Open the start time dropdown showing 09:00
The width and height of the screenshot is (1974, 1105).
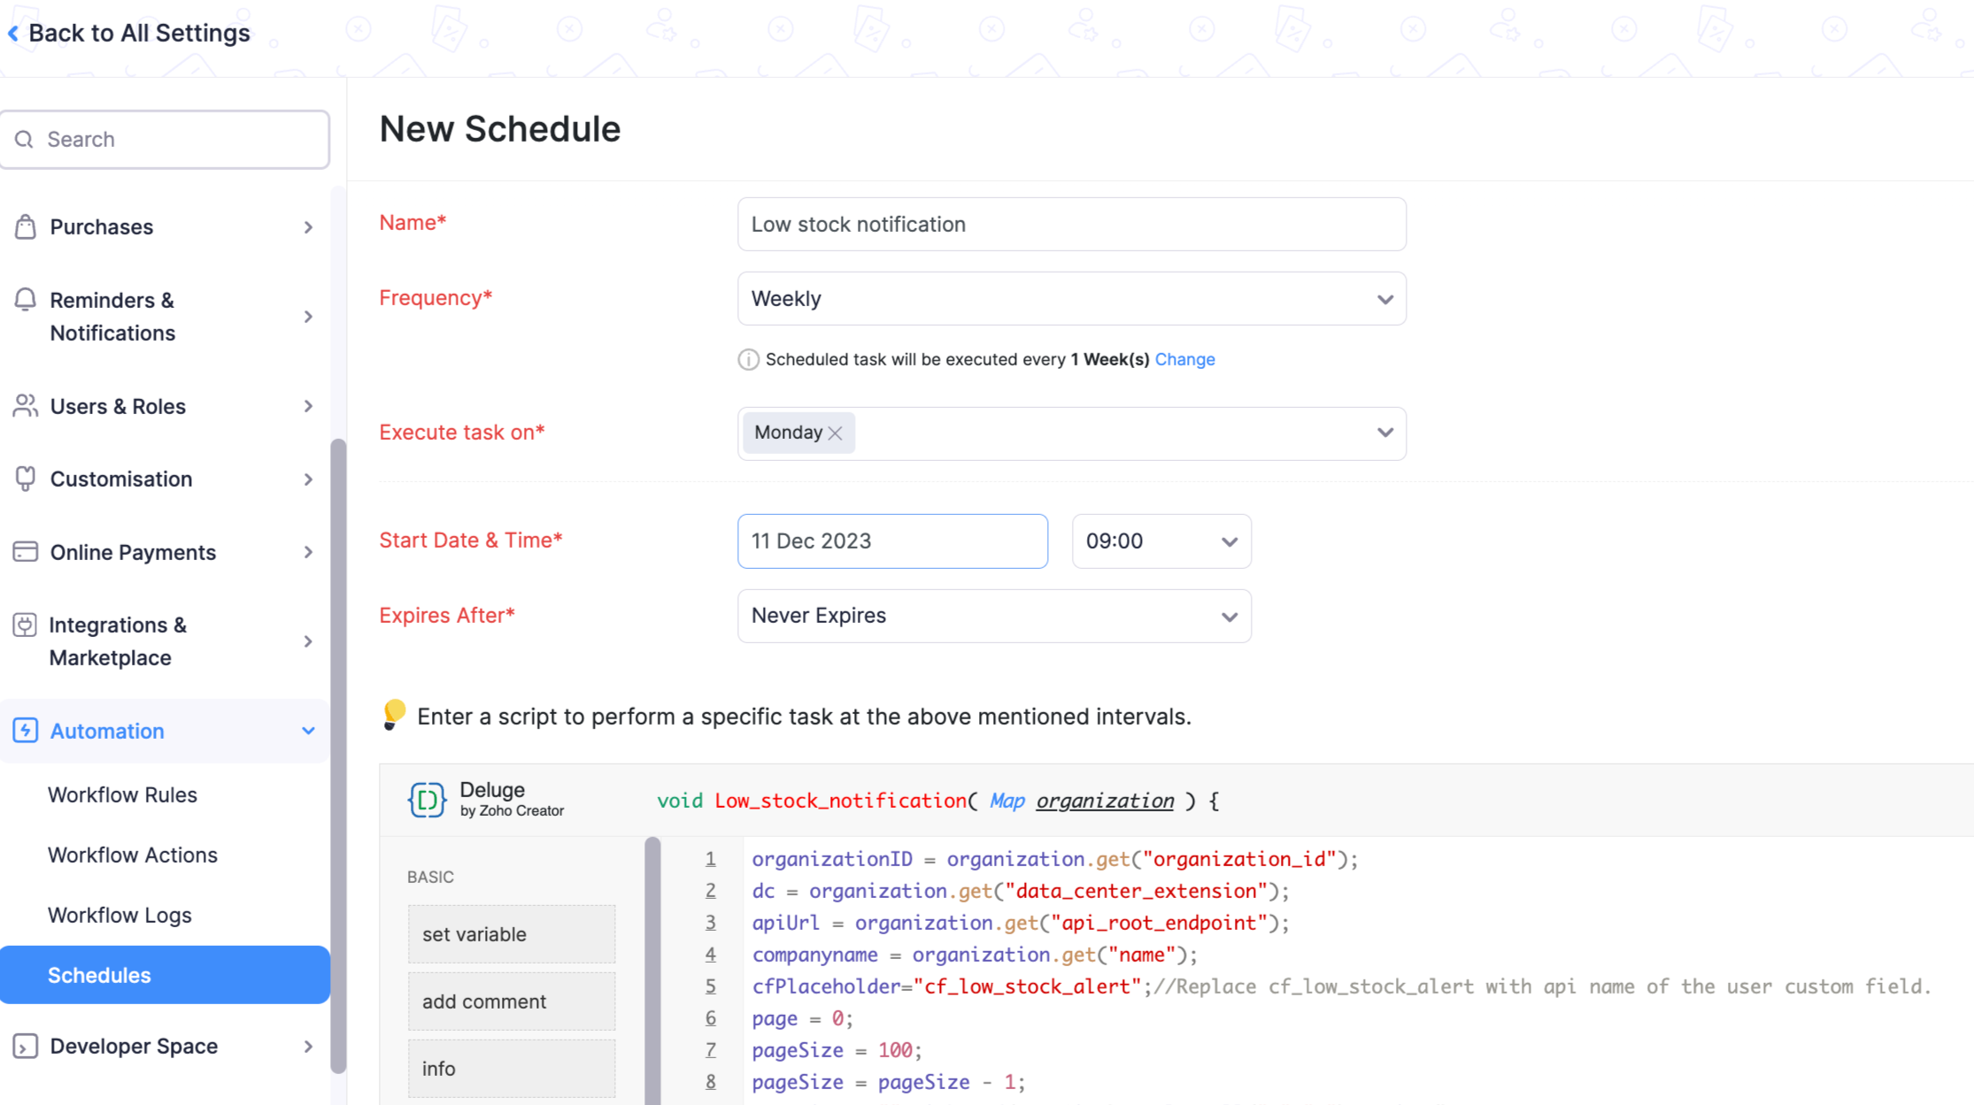pos(1160,541)
